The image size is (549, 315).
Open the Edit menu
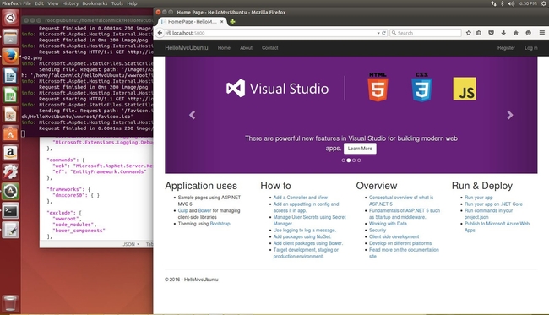click(x=39, y=3)
